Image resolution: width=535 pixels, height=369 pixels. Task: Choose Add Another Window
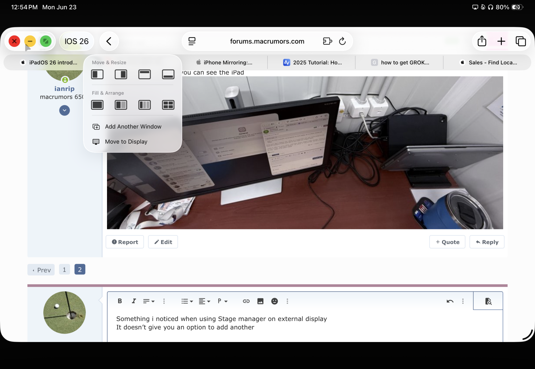(133, 127)
